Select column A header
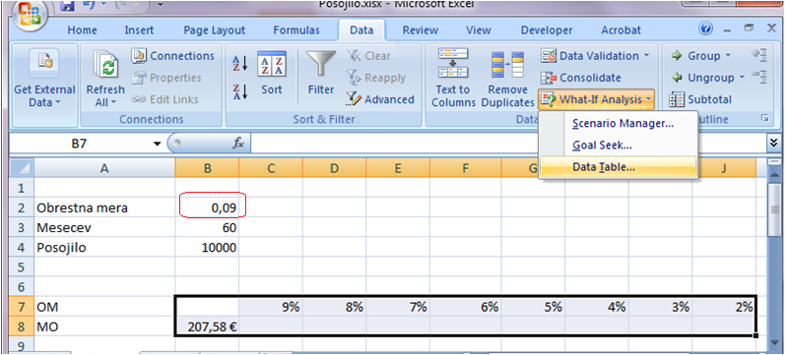This screenshot has width=785, height=355. 103,168
